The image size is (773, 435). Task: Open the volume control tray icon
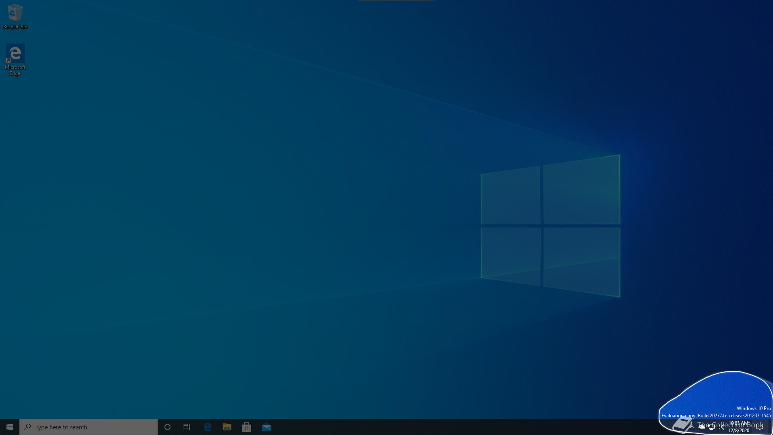point(721,427)
